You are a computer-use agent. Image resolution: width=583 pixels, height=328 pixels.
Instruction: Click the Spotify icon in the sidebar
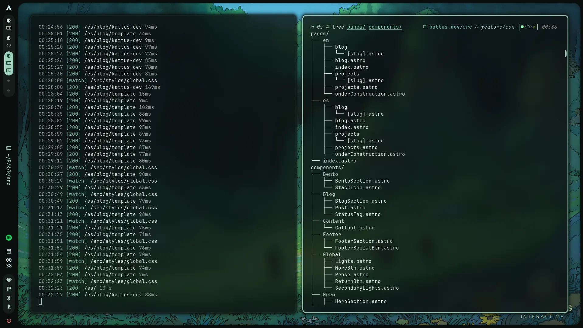click(9, 238)
